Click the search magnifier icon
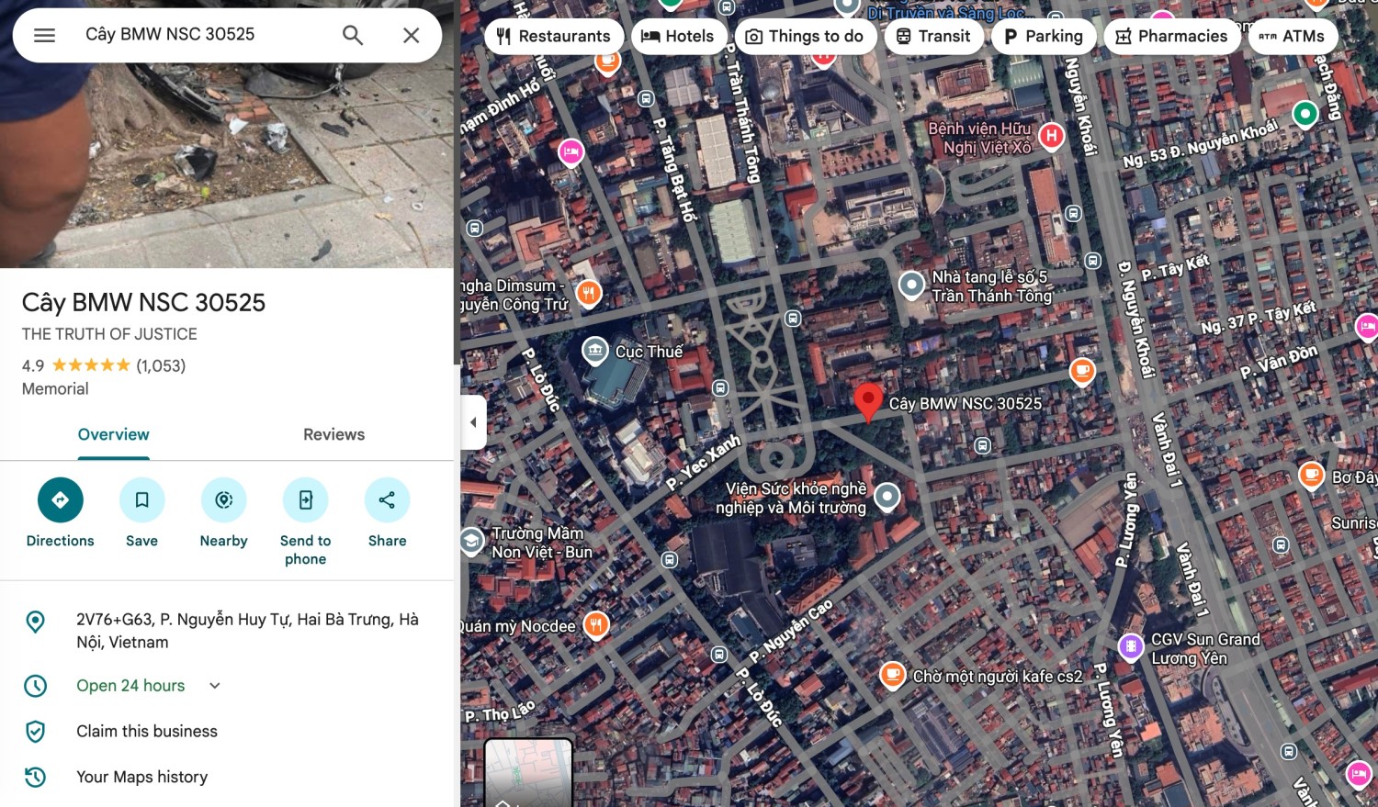Image resolution: width=1378 pixels, height=807 pixels. click(x=353, y=35)
